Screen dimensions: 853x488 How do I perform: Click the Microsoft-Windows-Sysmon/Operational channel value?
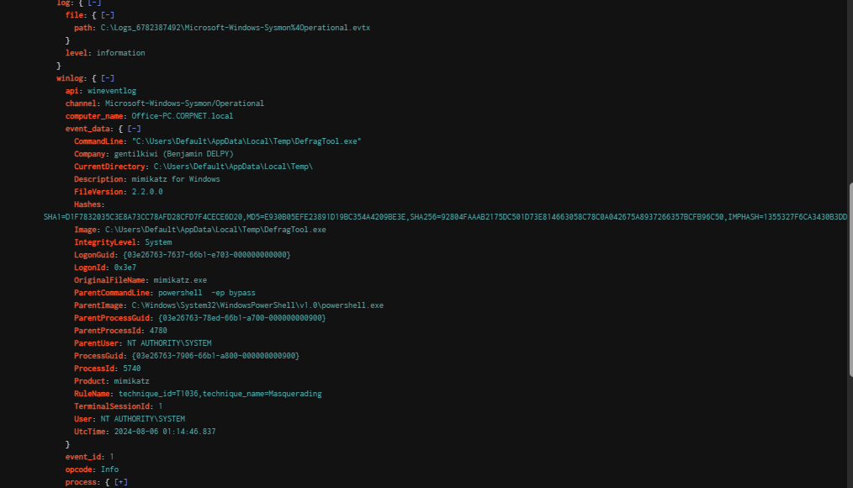click(184, 103)
